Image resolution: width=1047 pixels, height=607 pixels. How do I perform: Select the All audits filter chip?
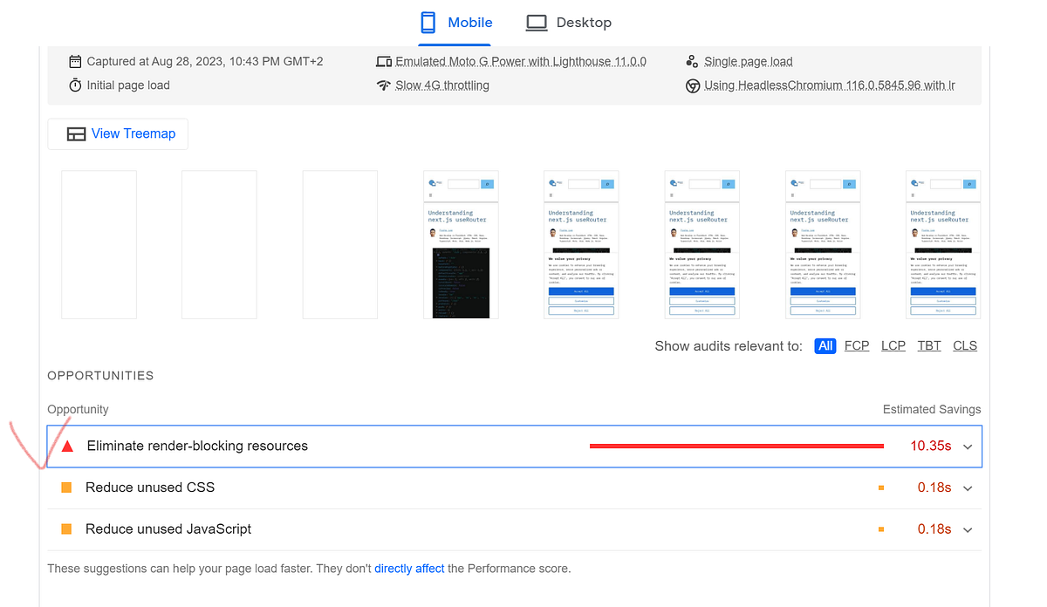825,345
